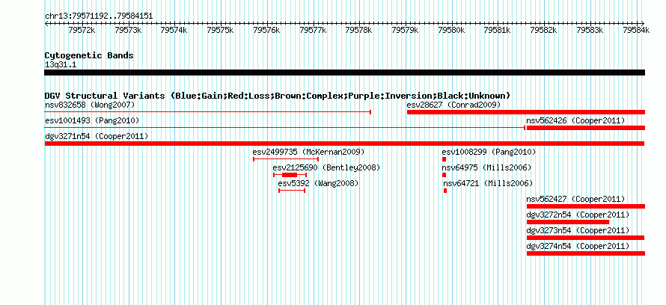
Task: Click the nsv562426 (Cooper2011) variant label
Action: (x=575, y=121)
